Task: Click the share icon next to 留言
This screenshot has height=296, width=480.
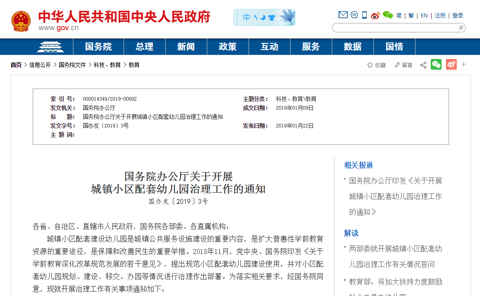Action: coord(423,65)
